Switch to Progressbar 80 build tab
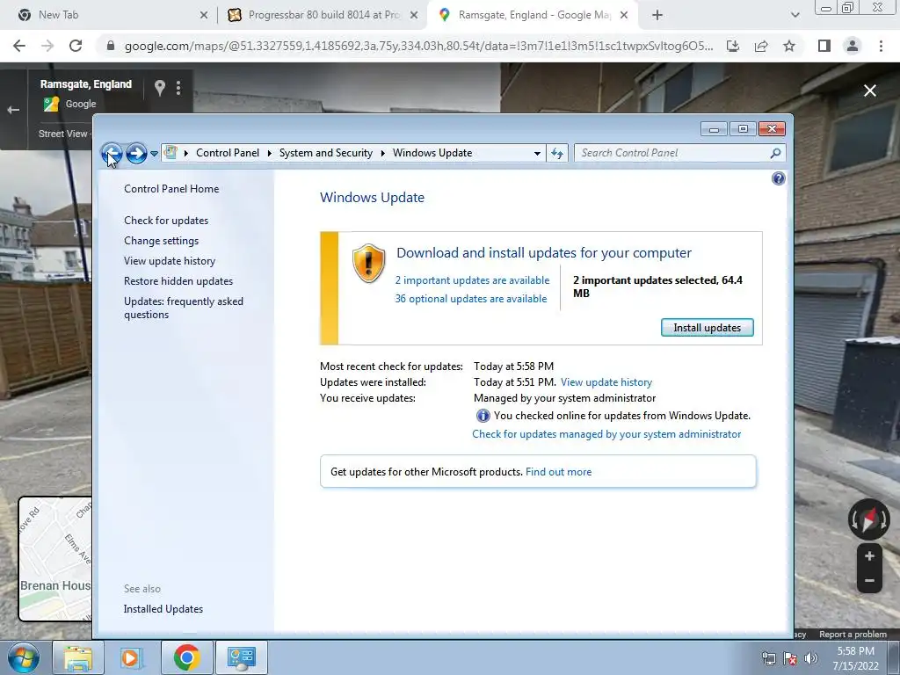 [323, 15]
